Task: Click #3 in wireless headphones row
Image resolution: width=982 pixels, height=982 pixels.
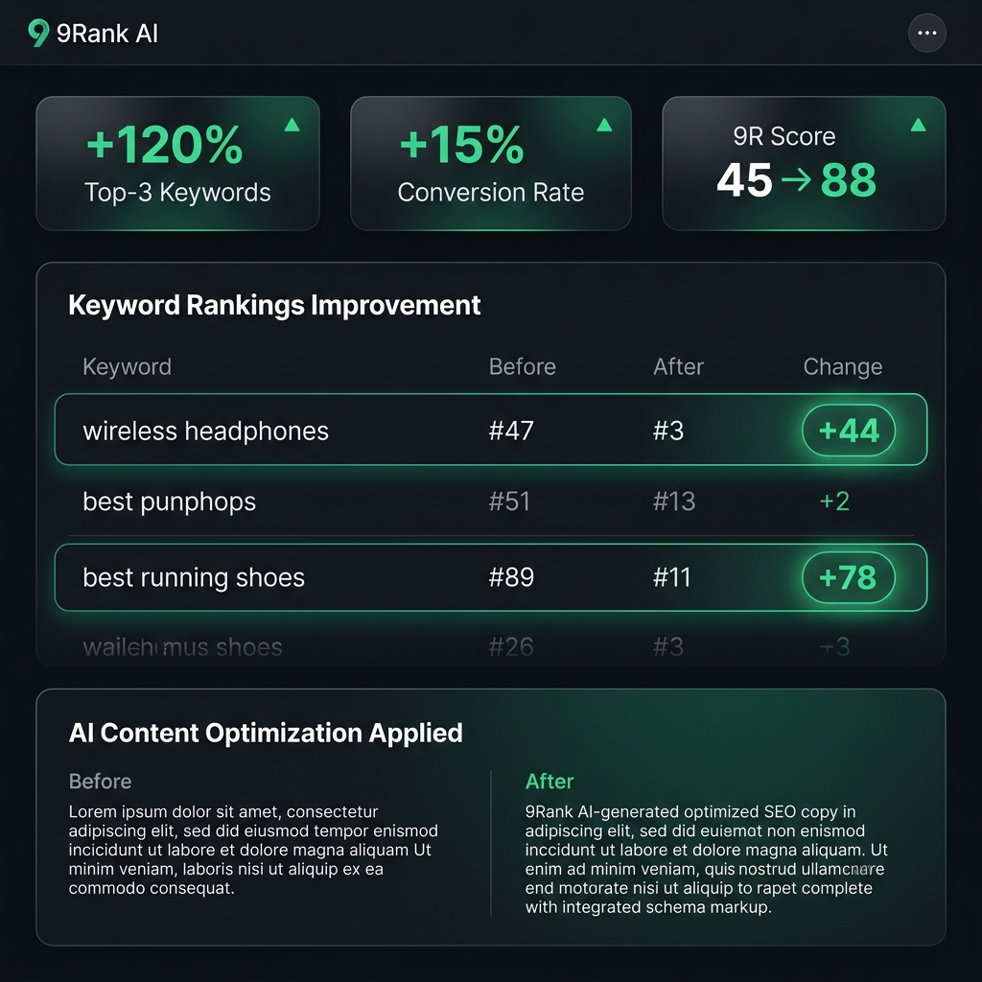Action: click(x=668, y=431)
